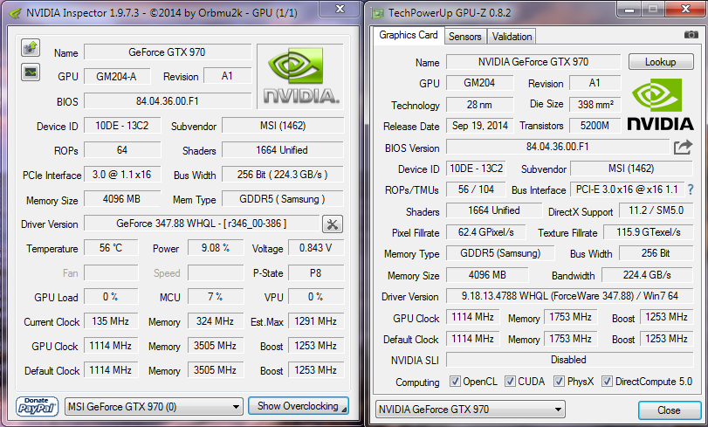Open the NVIDIA GeForce GTX 970 dropdown in GPU-Z

click(x=470, y=410)
